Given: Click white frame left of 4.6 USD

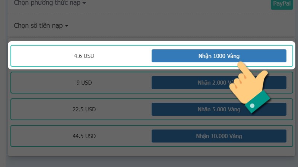Looking at the screenshot, I should click(x=9, y=55).
